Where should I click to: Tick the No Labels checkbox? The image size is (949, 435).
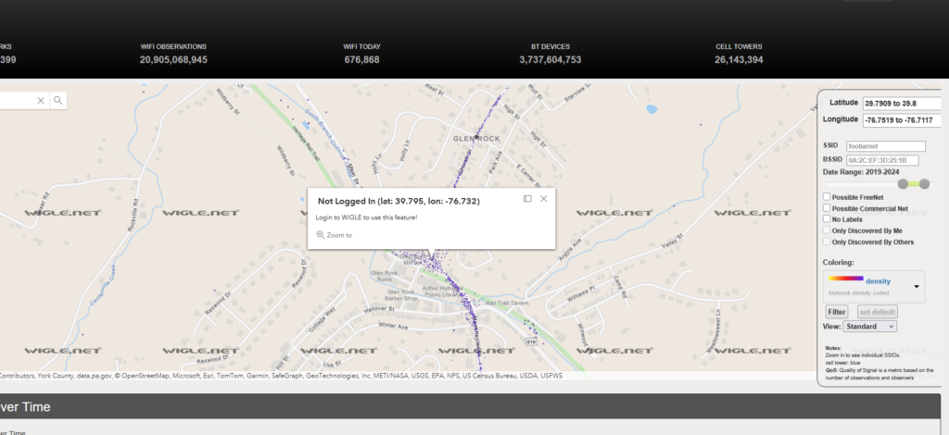[827, 218]
